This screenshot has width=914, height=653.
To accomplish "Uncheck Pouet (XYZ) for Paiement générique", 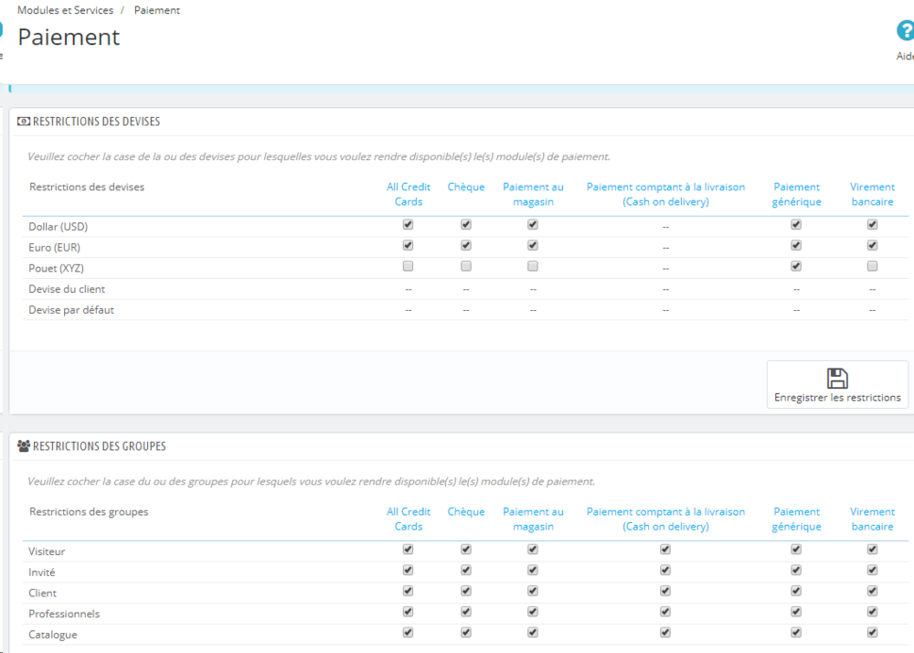I will (796, 266).
